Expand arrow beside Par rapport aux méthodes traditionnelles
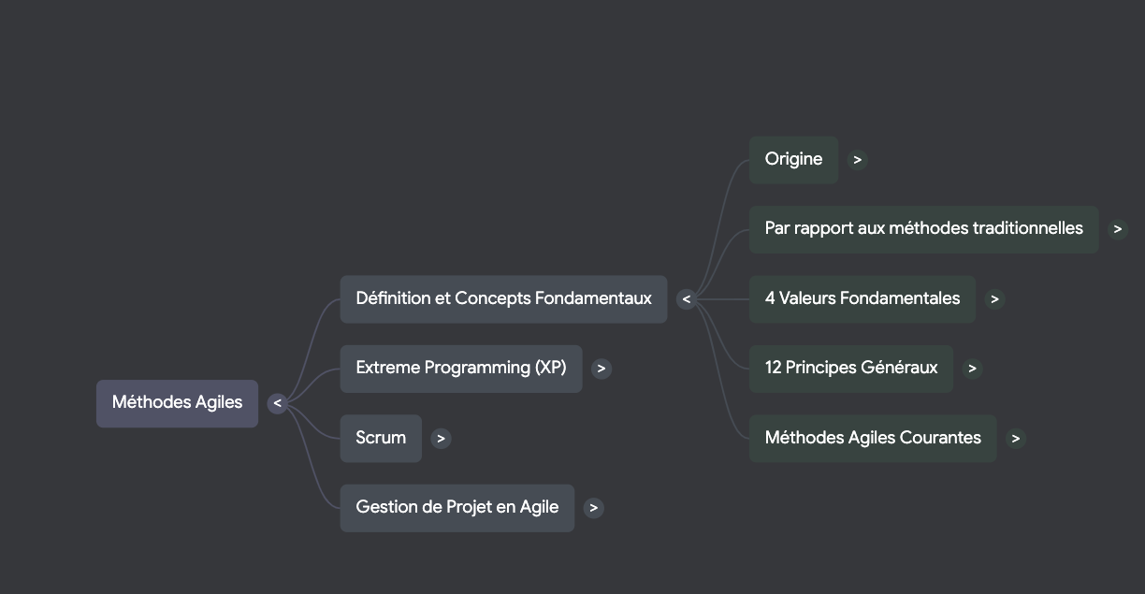This screenshot has width=1145, height=594. tap(1118, 229)
